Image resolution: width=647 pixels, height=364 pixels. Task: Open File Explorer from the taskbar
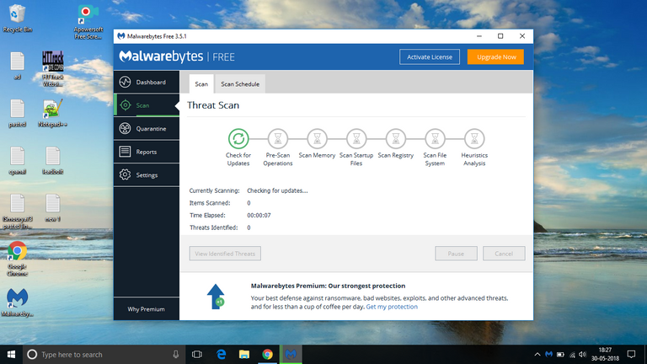(x=244, y=355)
